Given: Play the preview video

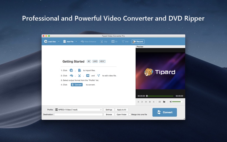Looking at the screenshot, I should tap(142, 102).
